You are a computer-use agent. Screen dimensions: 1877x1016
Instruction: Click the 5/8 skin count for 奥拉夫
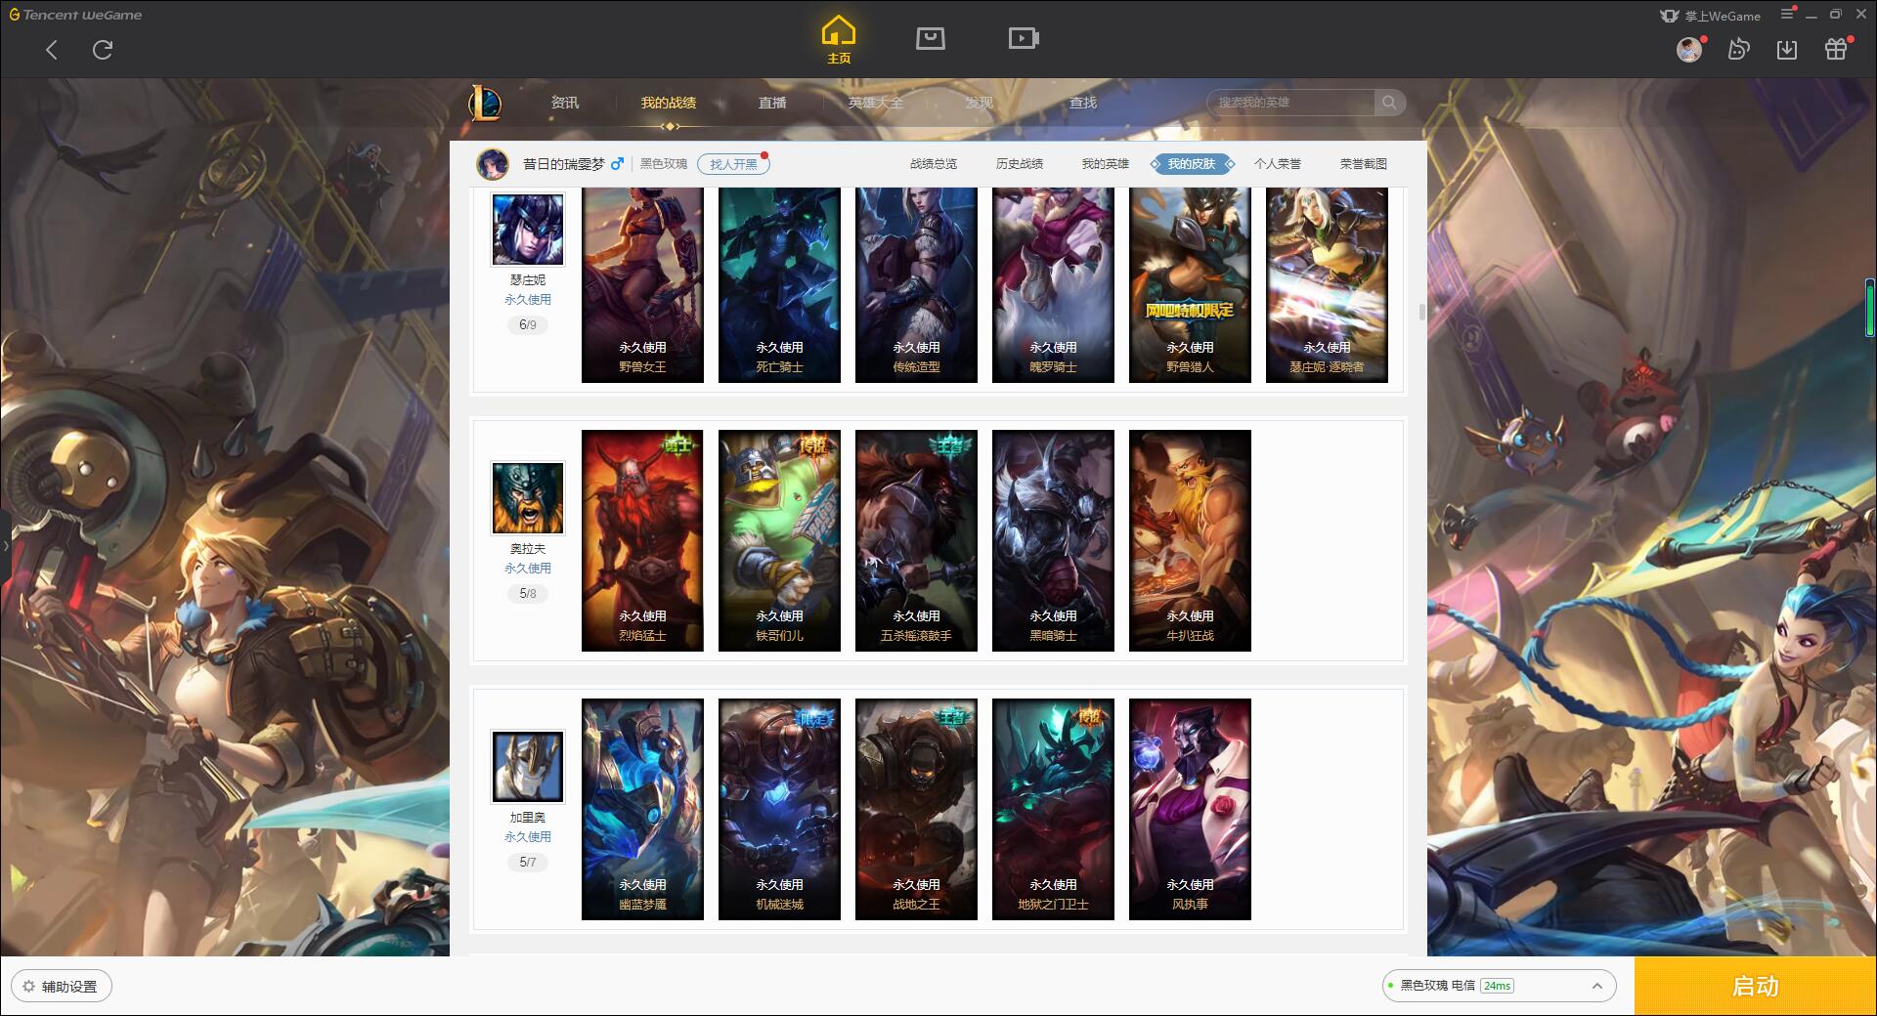pos(528,594)
